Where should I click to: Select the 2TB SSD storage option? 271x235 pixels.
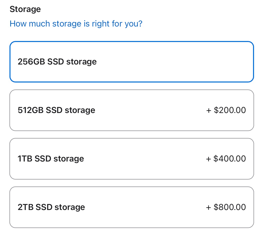[132, 207]
